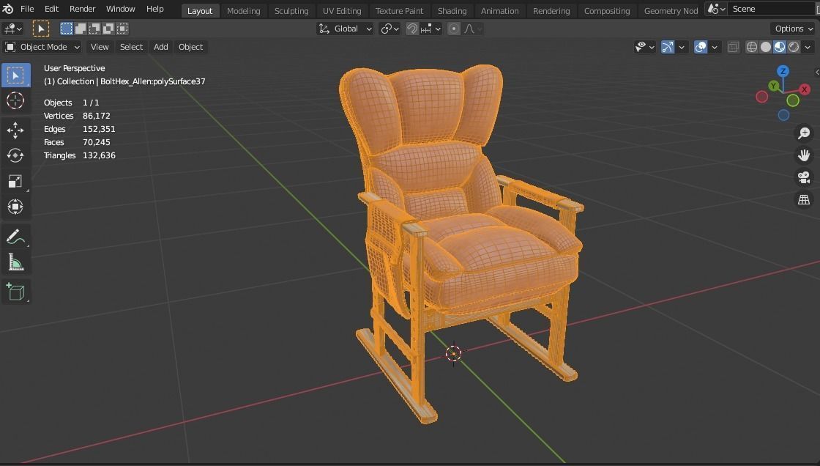Expand the overlays options arrow

click(715, 47)
